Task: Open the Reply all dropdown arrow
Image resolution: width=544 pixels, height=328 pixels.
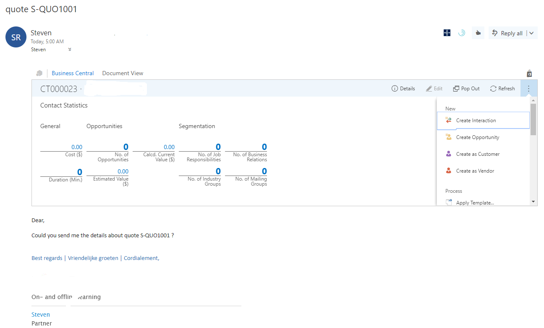Action: coord(531,33)
